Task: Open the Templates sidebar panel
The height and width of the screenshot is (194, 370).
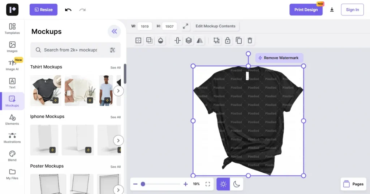Action: (x=12, y=29)
